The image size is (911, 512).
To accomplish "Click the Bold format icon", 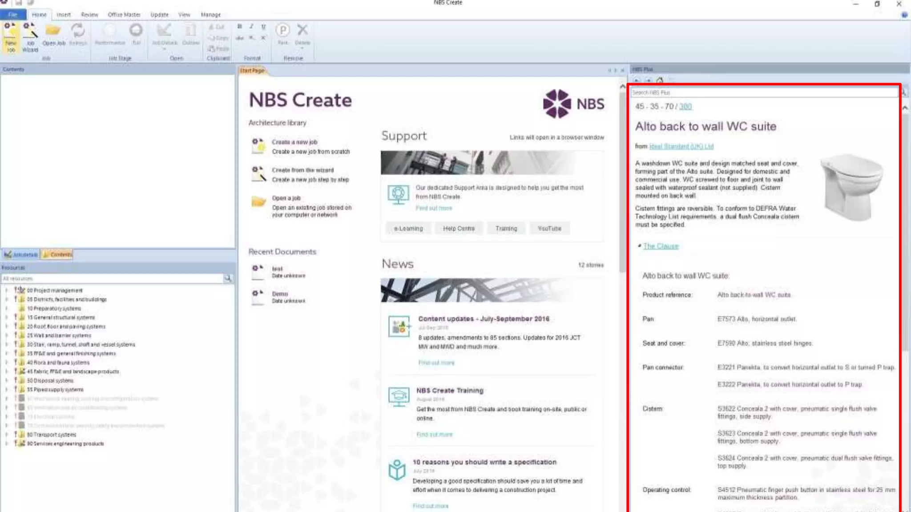I will coord(240,27).
